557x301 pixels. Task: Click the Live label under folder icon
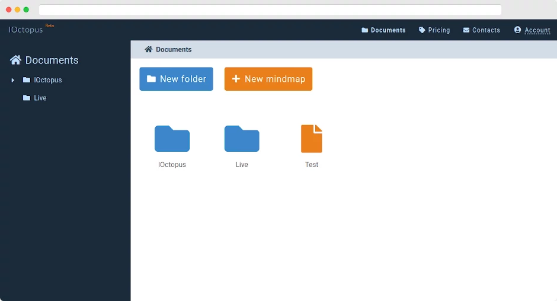click(242, 165)
